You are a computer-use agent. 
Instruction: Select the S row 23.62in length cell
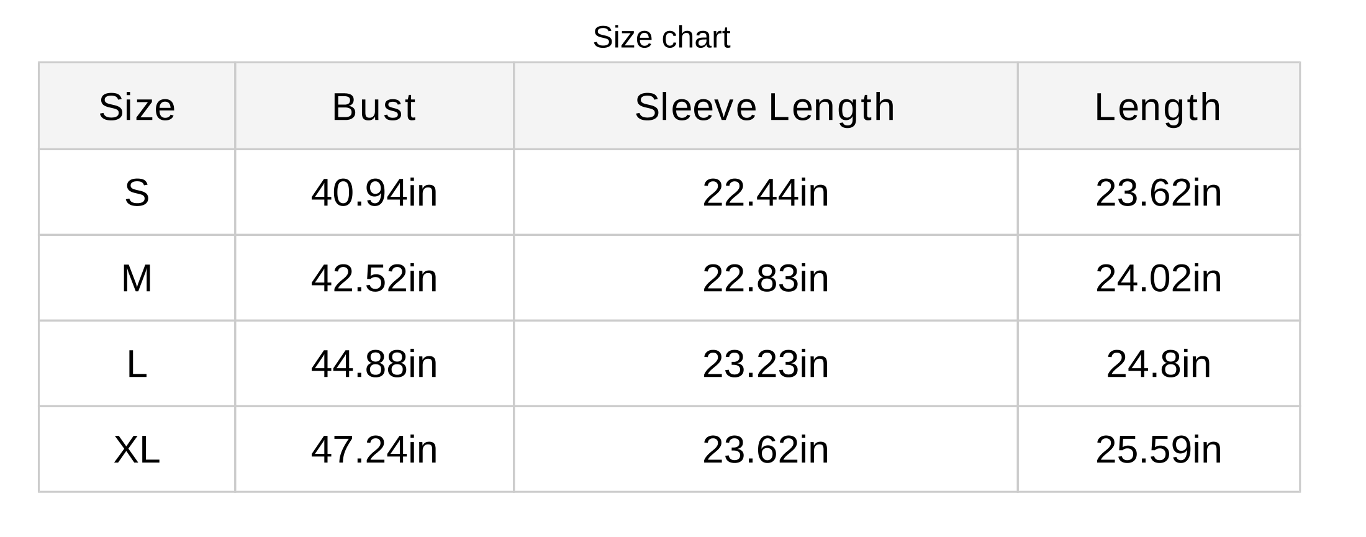1158,192
